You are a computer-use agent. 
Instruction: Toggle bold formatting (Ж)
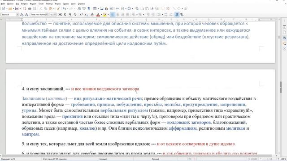click(60, 15)
